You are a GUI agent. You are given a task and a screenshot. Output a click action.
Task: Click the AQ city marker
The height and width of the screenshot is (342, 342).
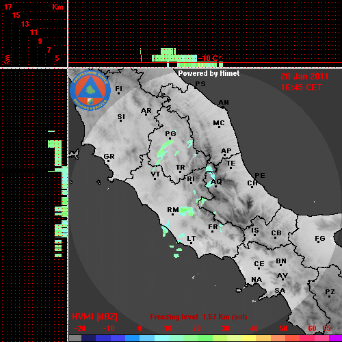click(x=215, y=187)
